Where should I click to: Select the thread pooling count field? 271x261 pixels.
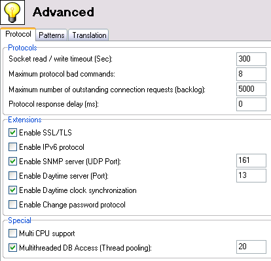coord(251,247)
